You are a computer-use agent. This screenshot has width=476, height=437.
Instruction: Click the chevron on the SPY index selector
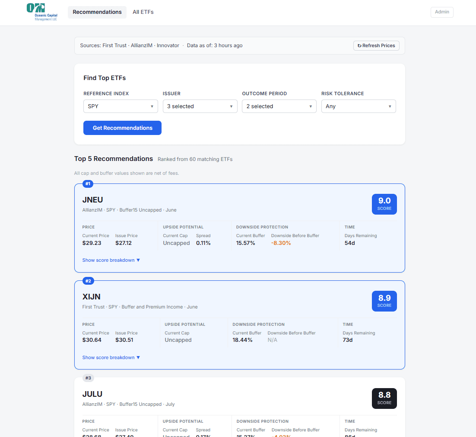[x=152, y=106]
